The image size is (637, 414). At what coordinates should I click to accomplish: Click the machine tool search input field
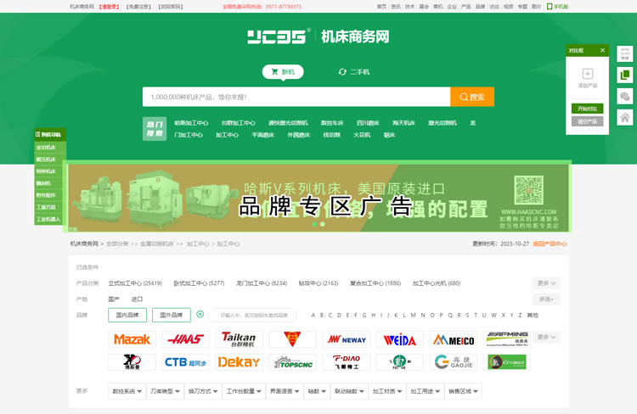[x=296, y=97]
